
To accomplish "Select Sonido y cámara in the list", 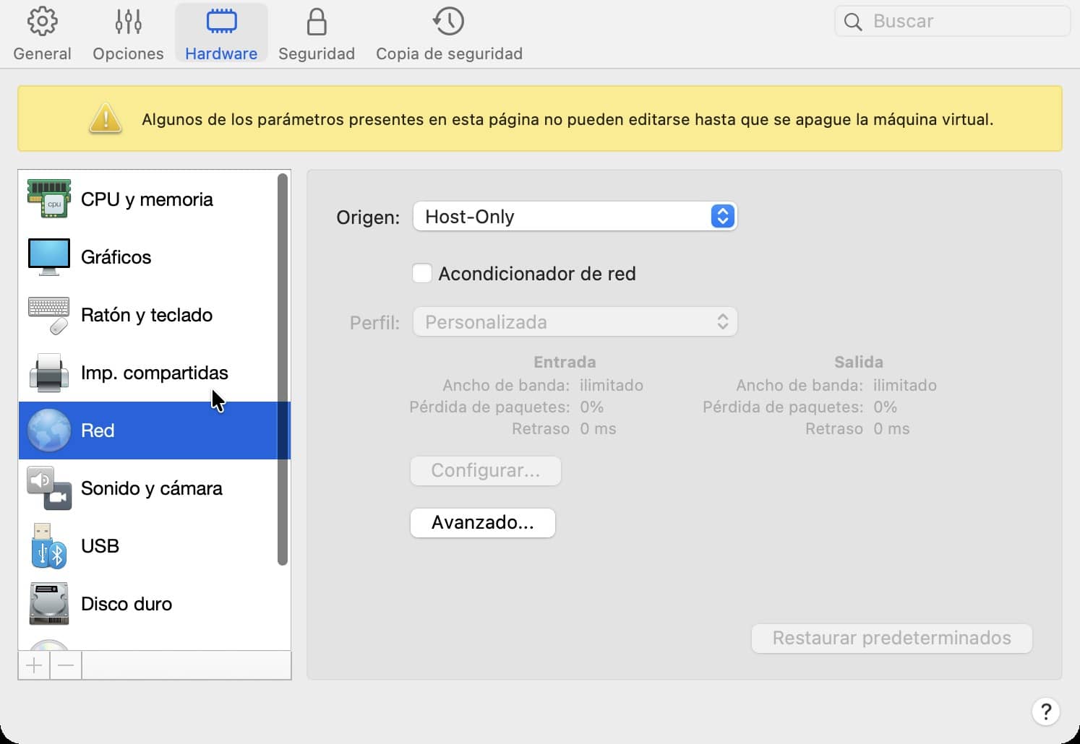I will (x=155, y=488).
